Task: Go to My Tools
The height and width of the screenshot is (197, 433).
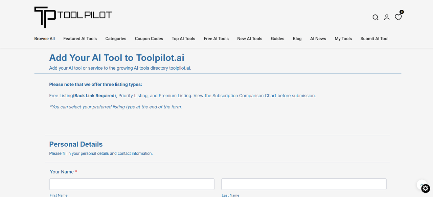Action: coord(343,39)
